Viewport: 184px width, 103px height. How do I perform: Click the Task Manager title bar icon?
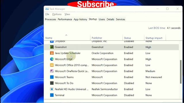pos(47,9)
